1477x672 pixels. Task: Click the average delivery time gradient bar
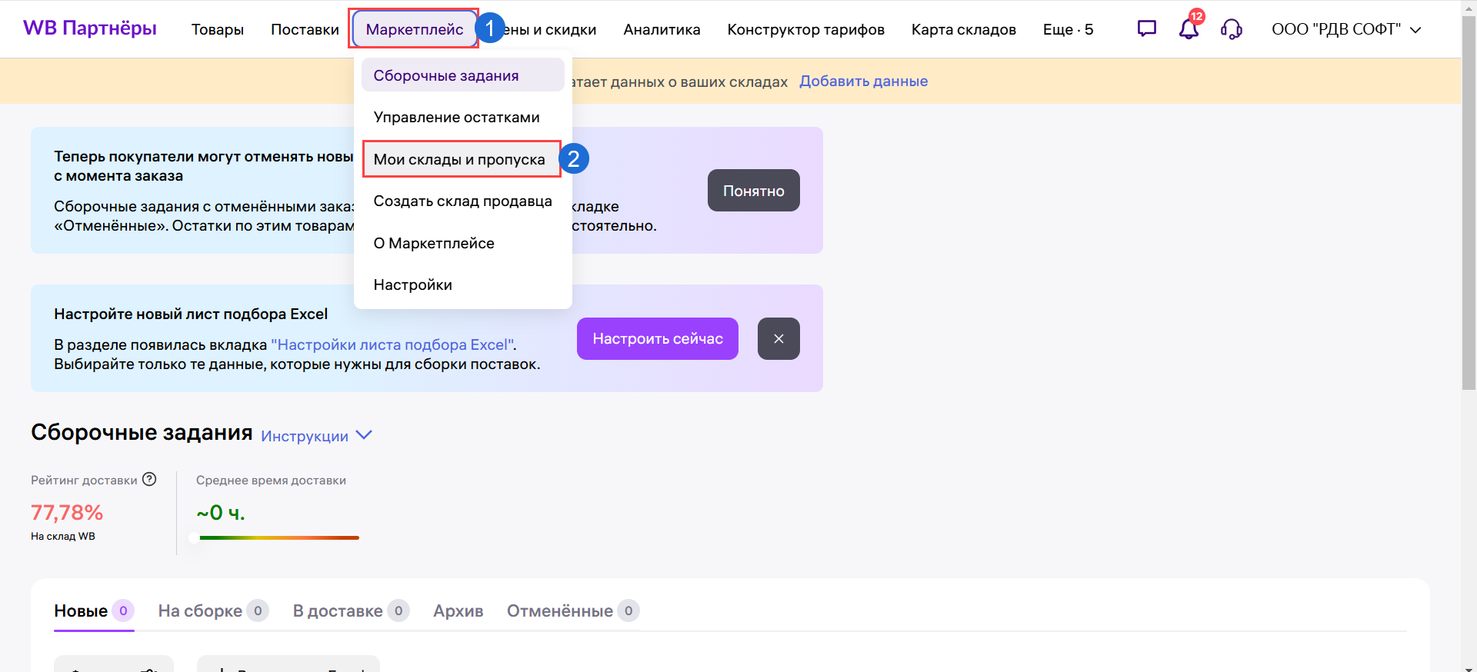(279, 537)
